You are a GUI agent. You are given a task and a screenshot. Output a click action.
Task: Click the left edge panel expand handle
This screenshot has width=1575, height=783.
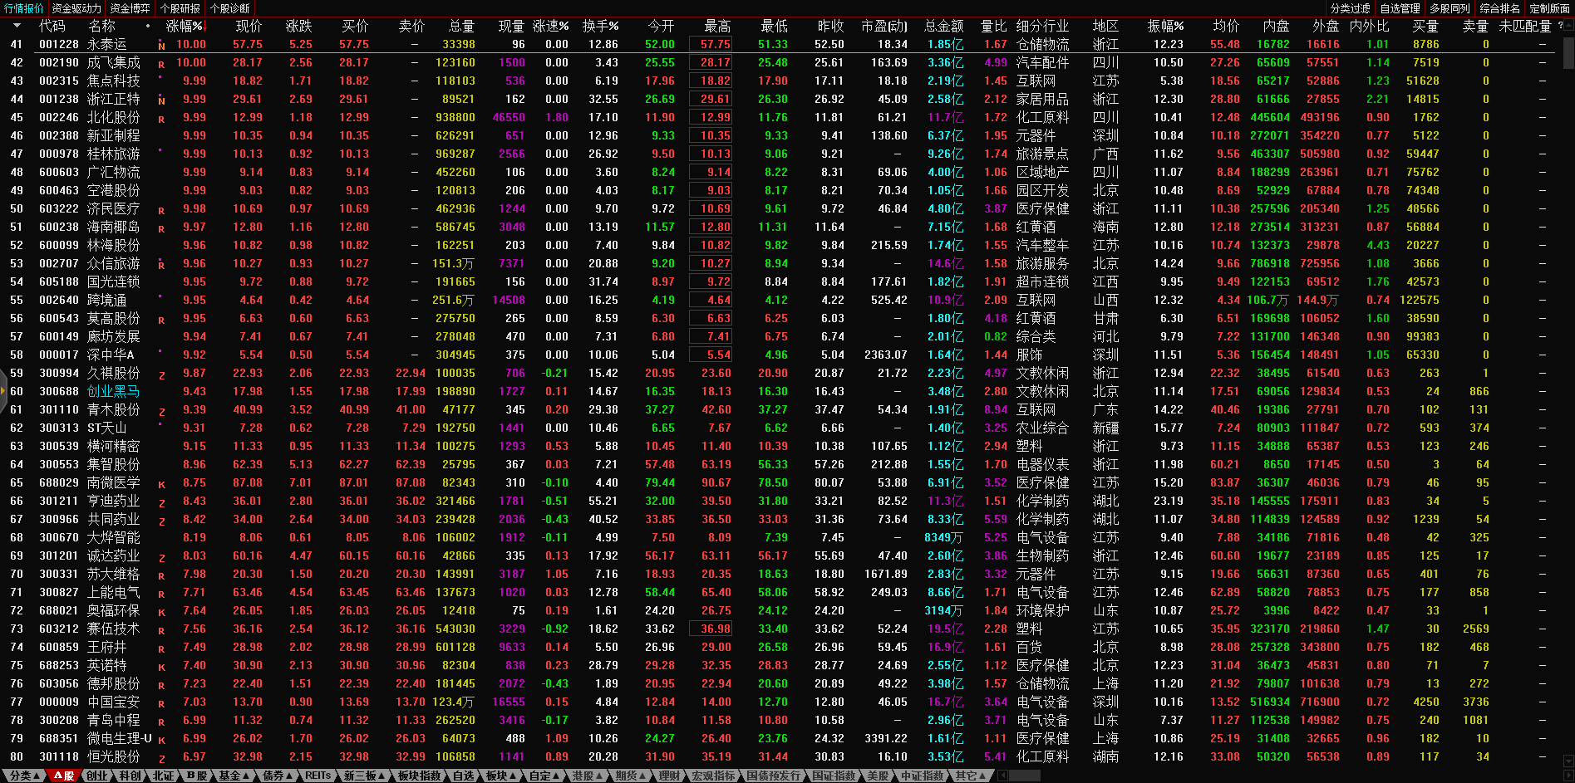[3, 391]
